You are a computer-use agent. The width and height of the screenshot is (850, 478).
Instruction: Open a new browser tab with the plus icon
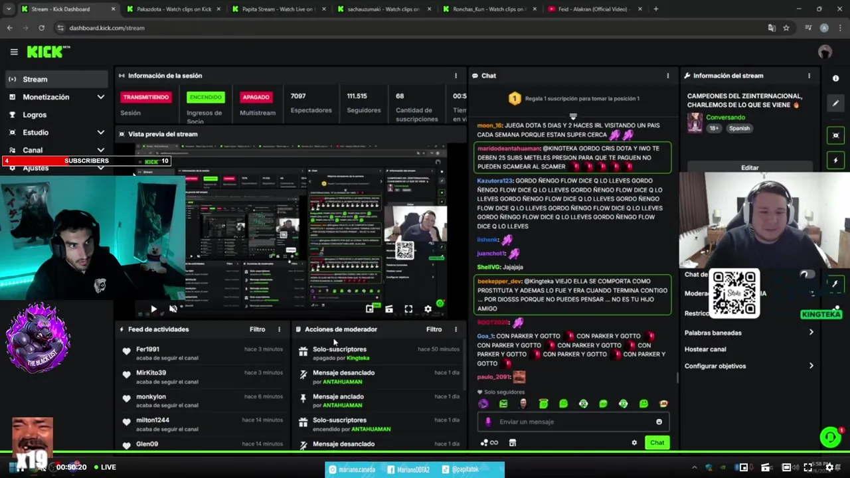656,9
